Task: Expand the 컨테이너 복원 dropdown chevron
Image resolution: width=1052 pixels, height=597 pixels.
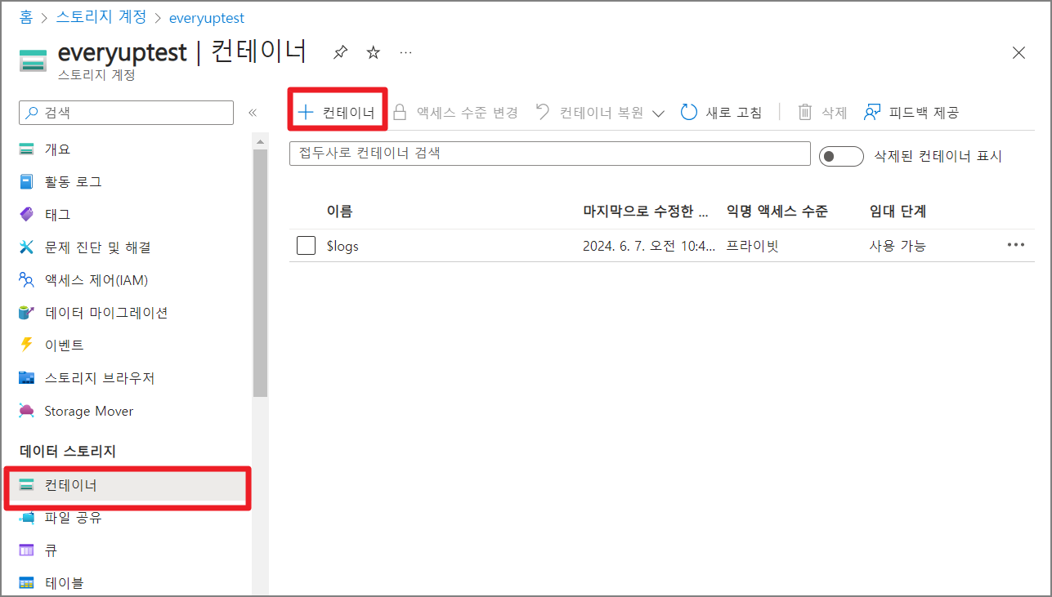Action: tap(658, 113)
